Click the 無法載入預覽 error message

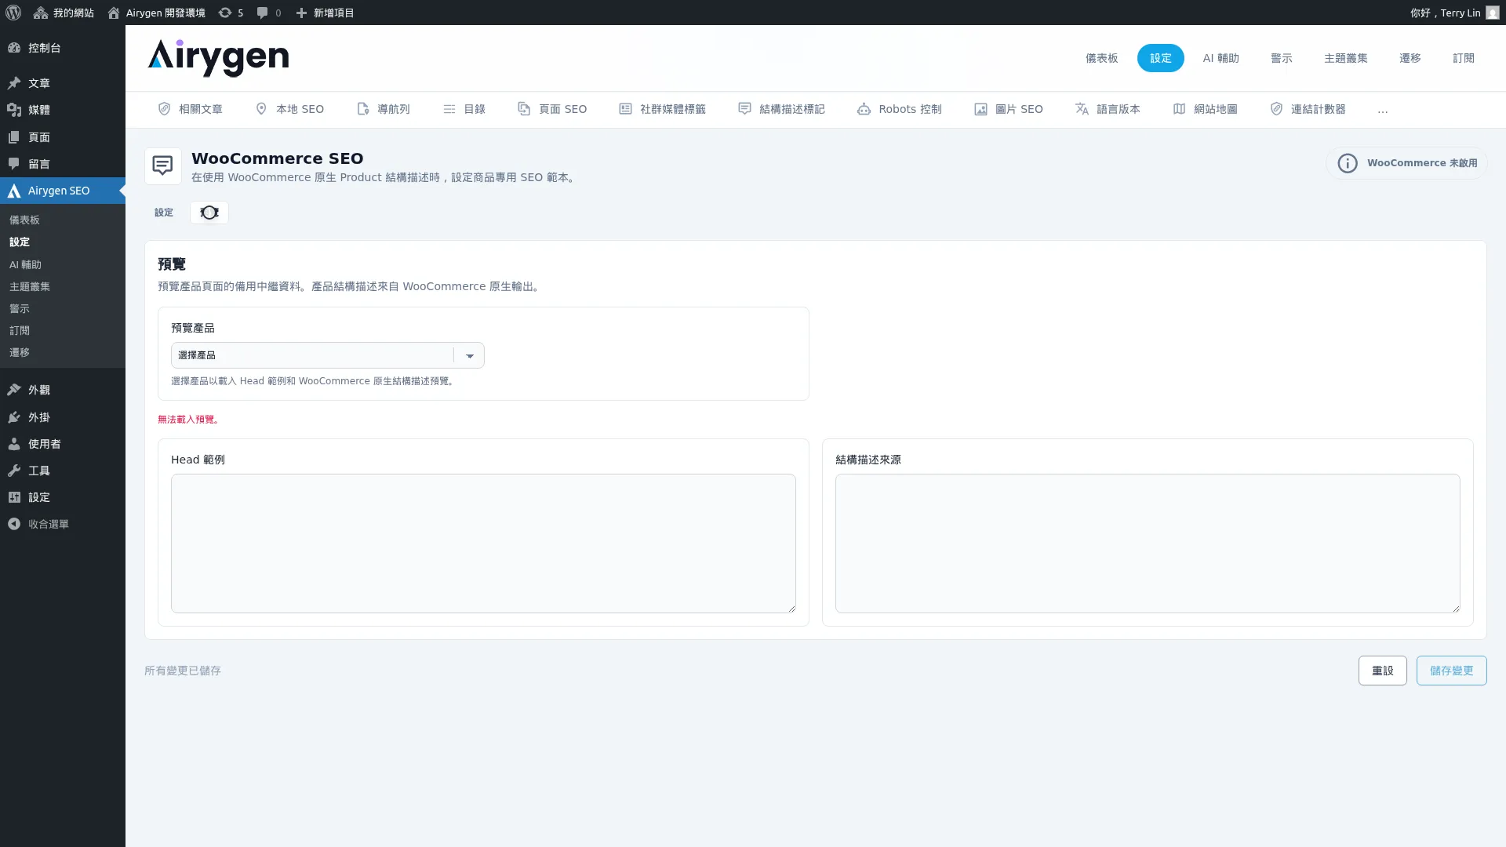click(x=189, y=420)
